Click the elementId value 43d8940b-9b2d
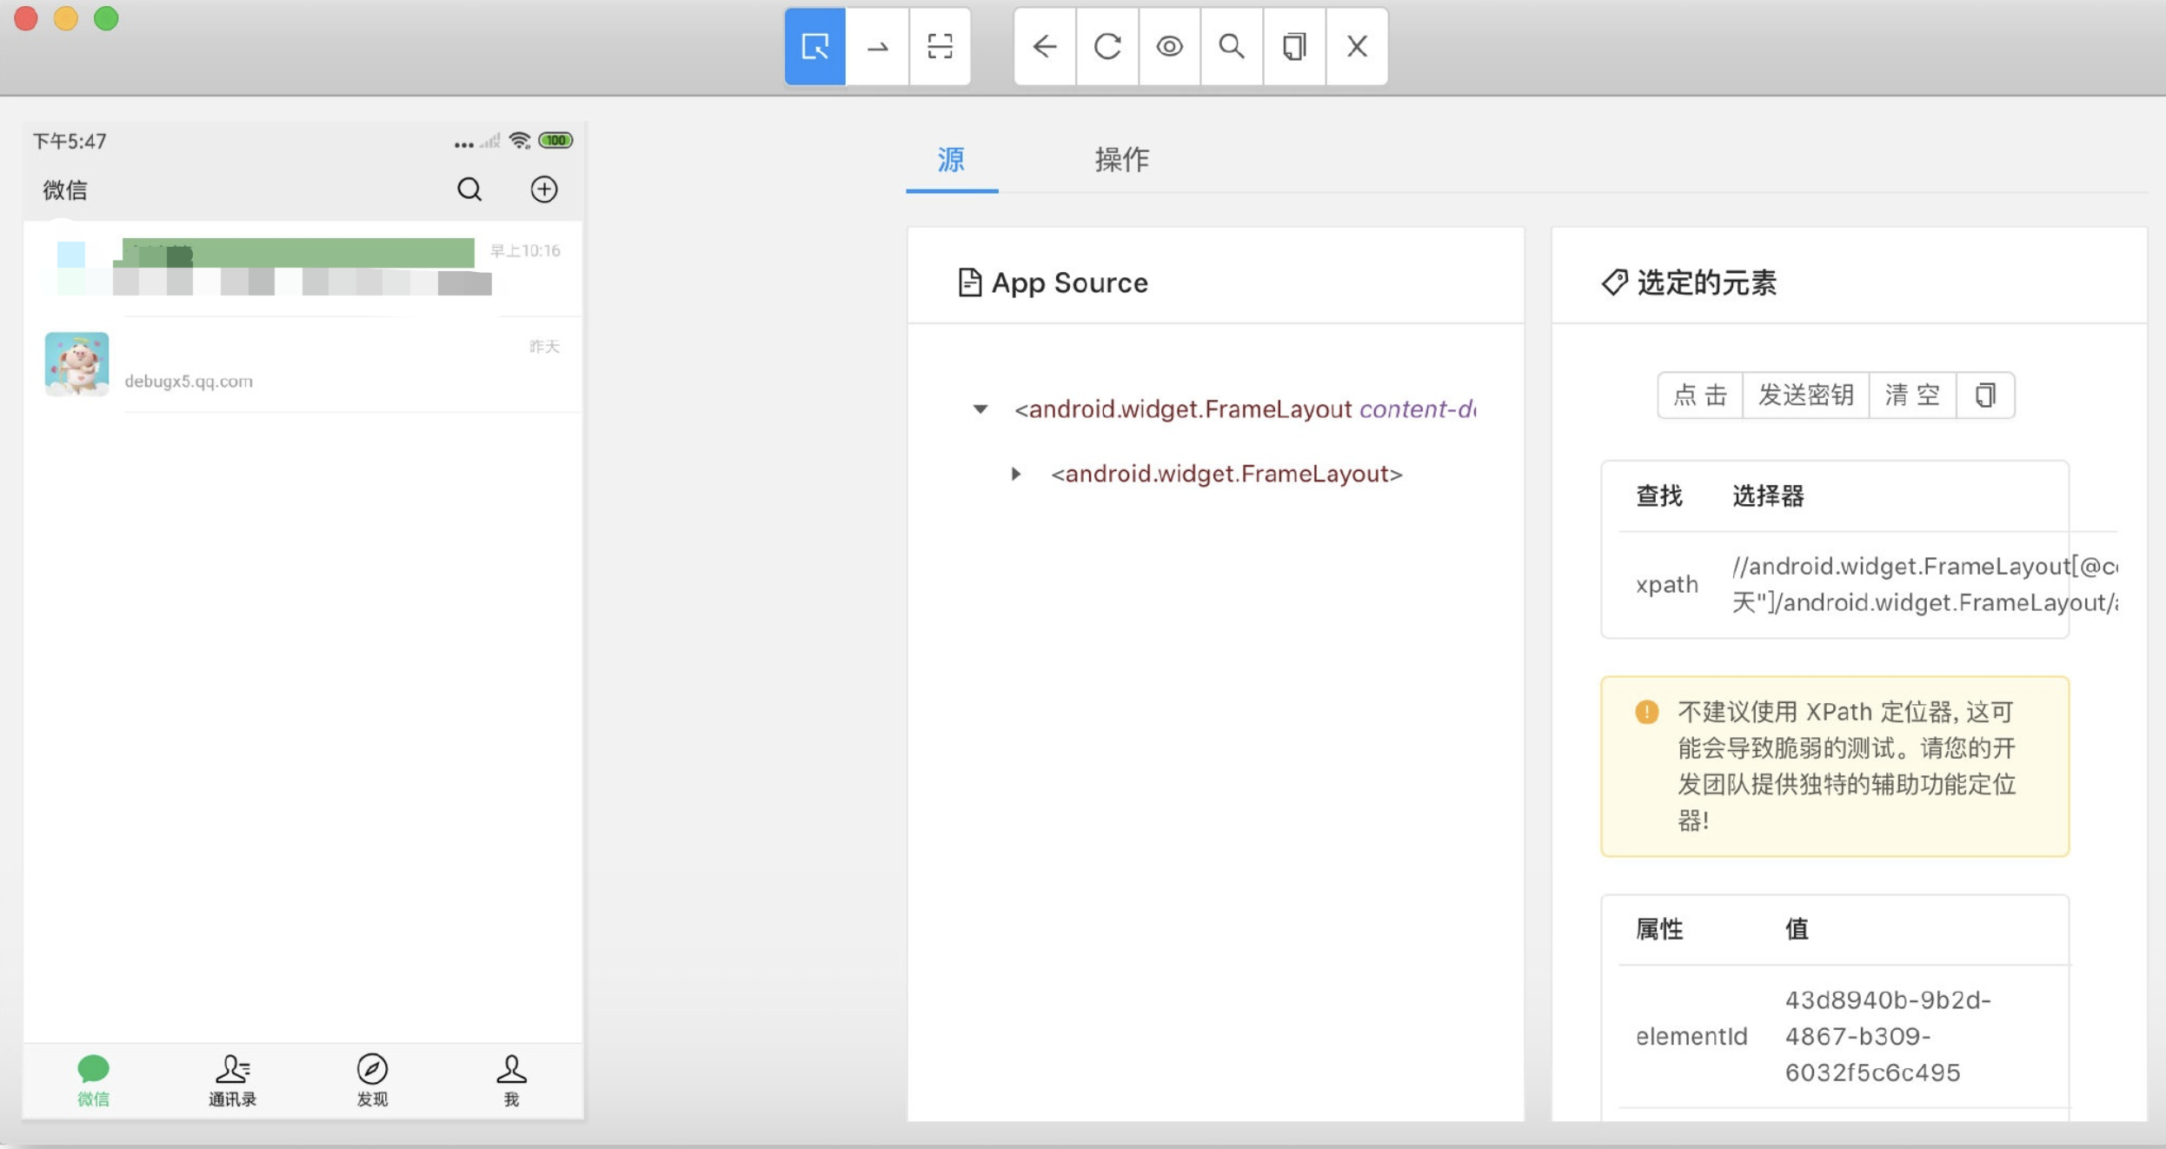 pos(1888,1036)
